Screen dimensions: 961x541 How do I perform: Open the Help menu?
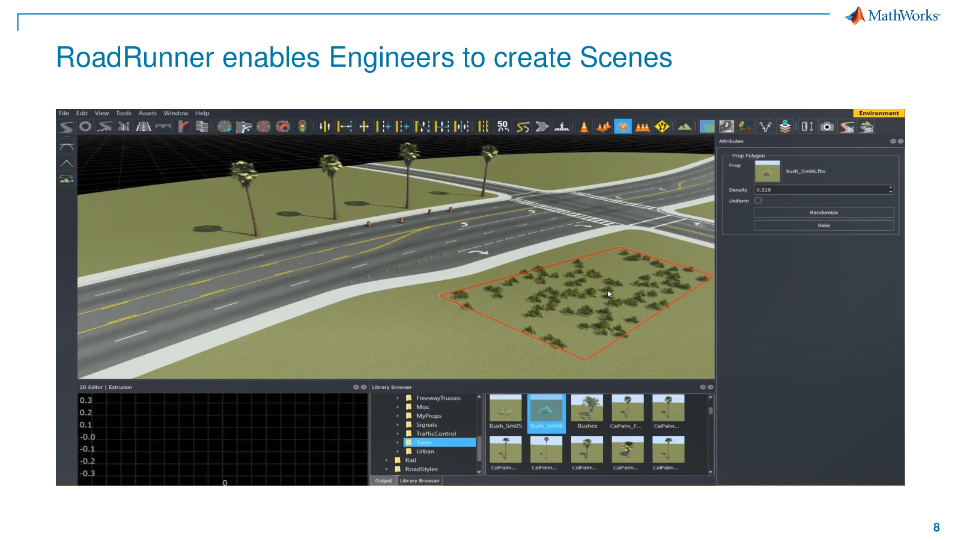click(x=202, y=113)
